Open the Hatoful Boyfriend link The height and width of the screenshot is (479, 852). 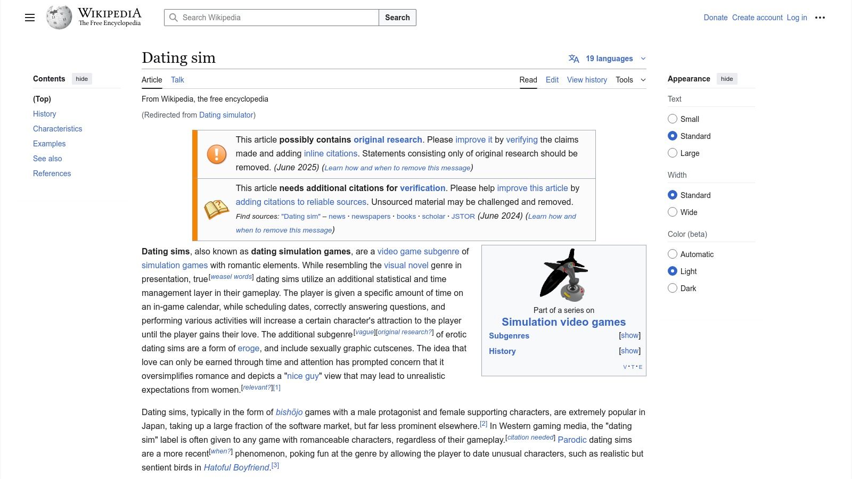(x=236, y=467)
